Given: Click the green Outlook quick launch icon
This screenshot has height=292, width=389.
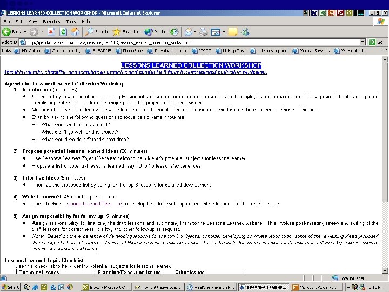Looking at the screenshot, I should pos(44,287).
